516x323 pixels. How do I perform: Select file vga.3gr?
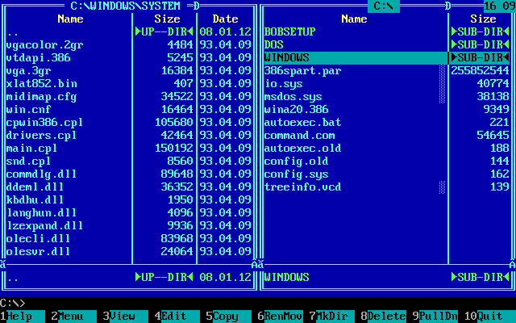[129, 70]
